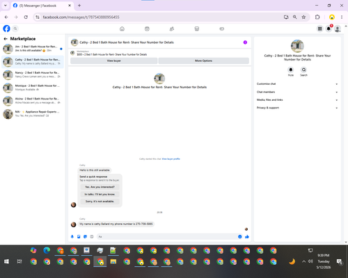The width and height of the screenshot is (348, 278).
Task: Expand Media, files and links section
Action: (297, 100)
